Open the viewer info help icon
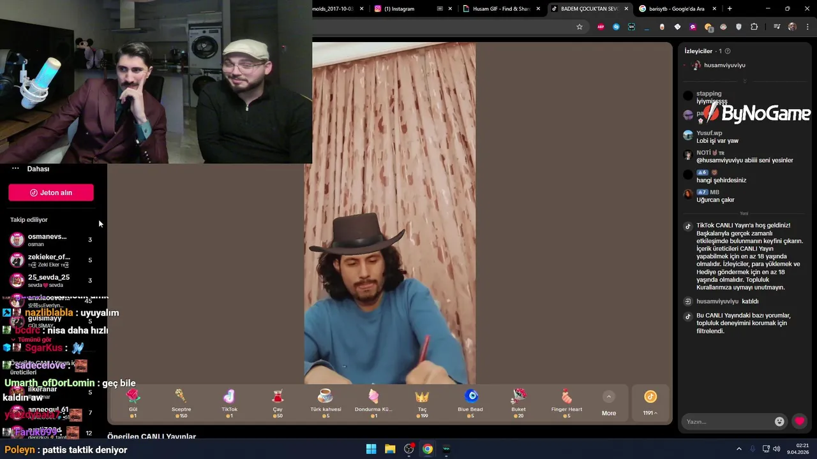 [728, 51]
